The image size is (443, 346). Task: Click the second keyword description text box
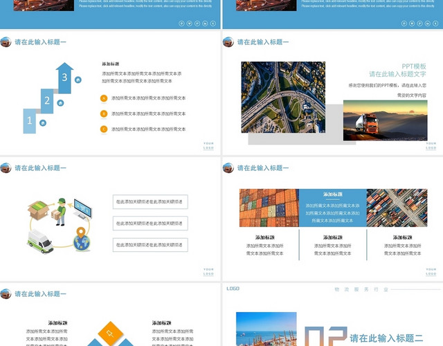click(x=150, y=224)
